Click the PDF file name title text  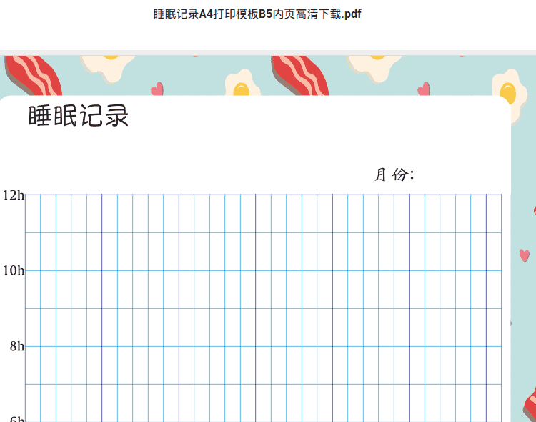pyautogui.click(x=257, y=14)
